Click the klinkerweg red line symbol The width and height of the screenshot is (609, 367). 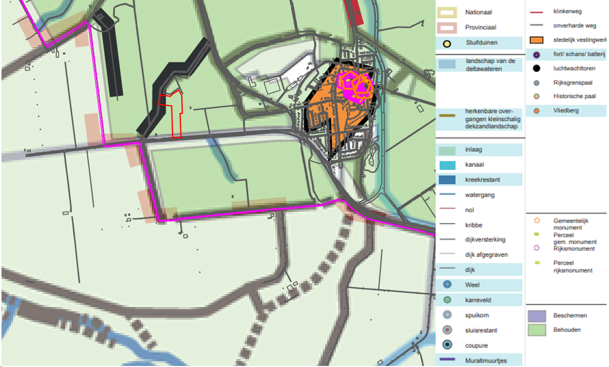point(536,11)
